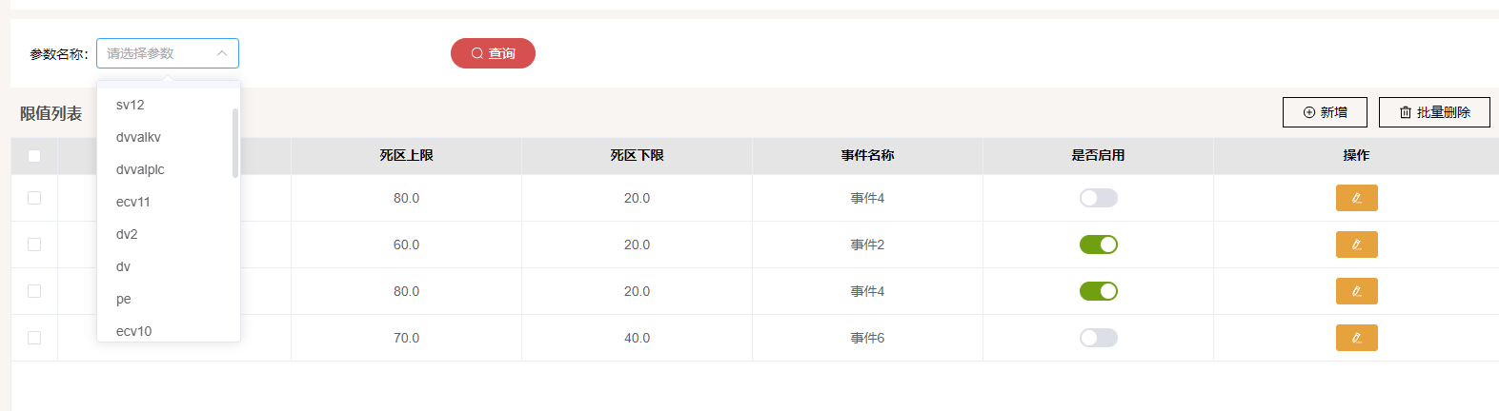Click the edit icon in the first 事件4 row
This screenshot has height=411, width=1499.
pos(1356,198)
